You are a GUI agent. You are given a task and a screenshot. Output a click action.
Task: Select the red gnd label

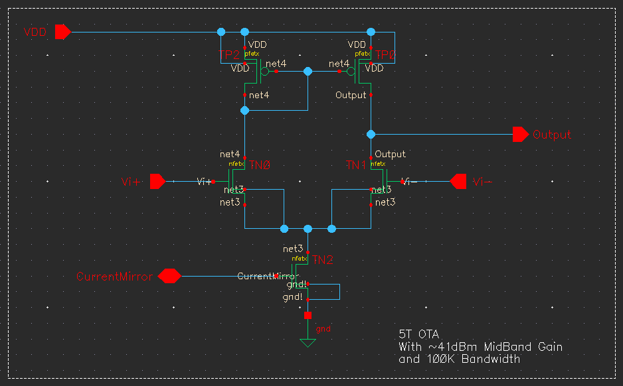[323, 329]
